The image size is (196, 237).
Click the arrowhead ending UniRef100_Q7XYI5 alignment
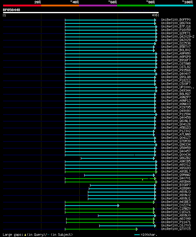(137, 229)
